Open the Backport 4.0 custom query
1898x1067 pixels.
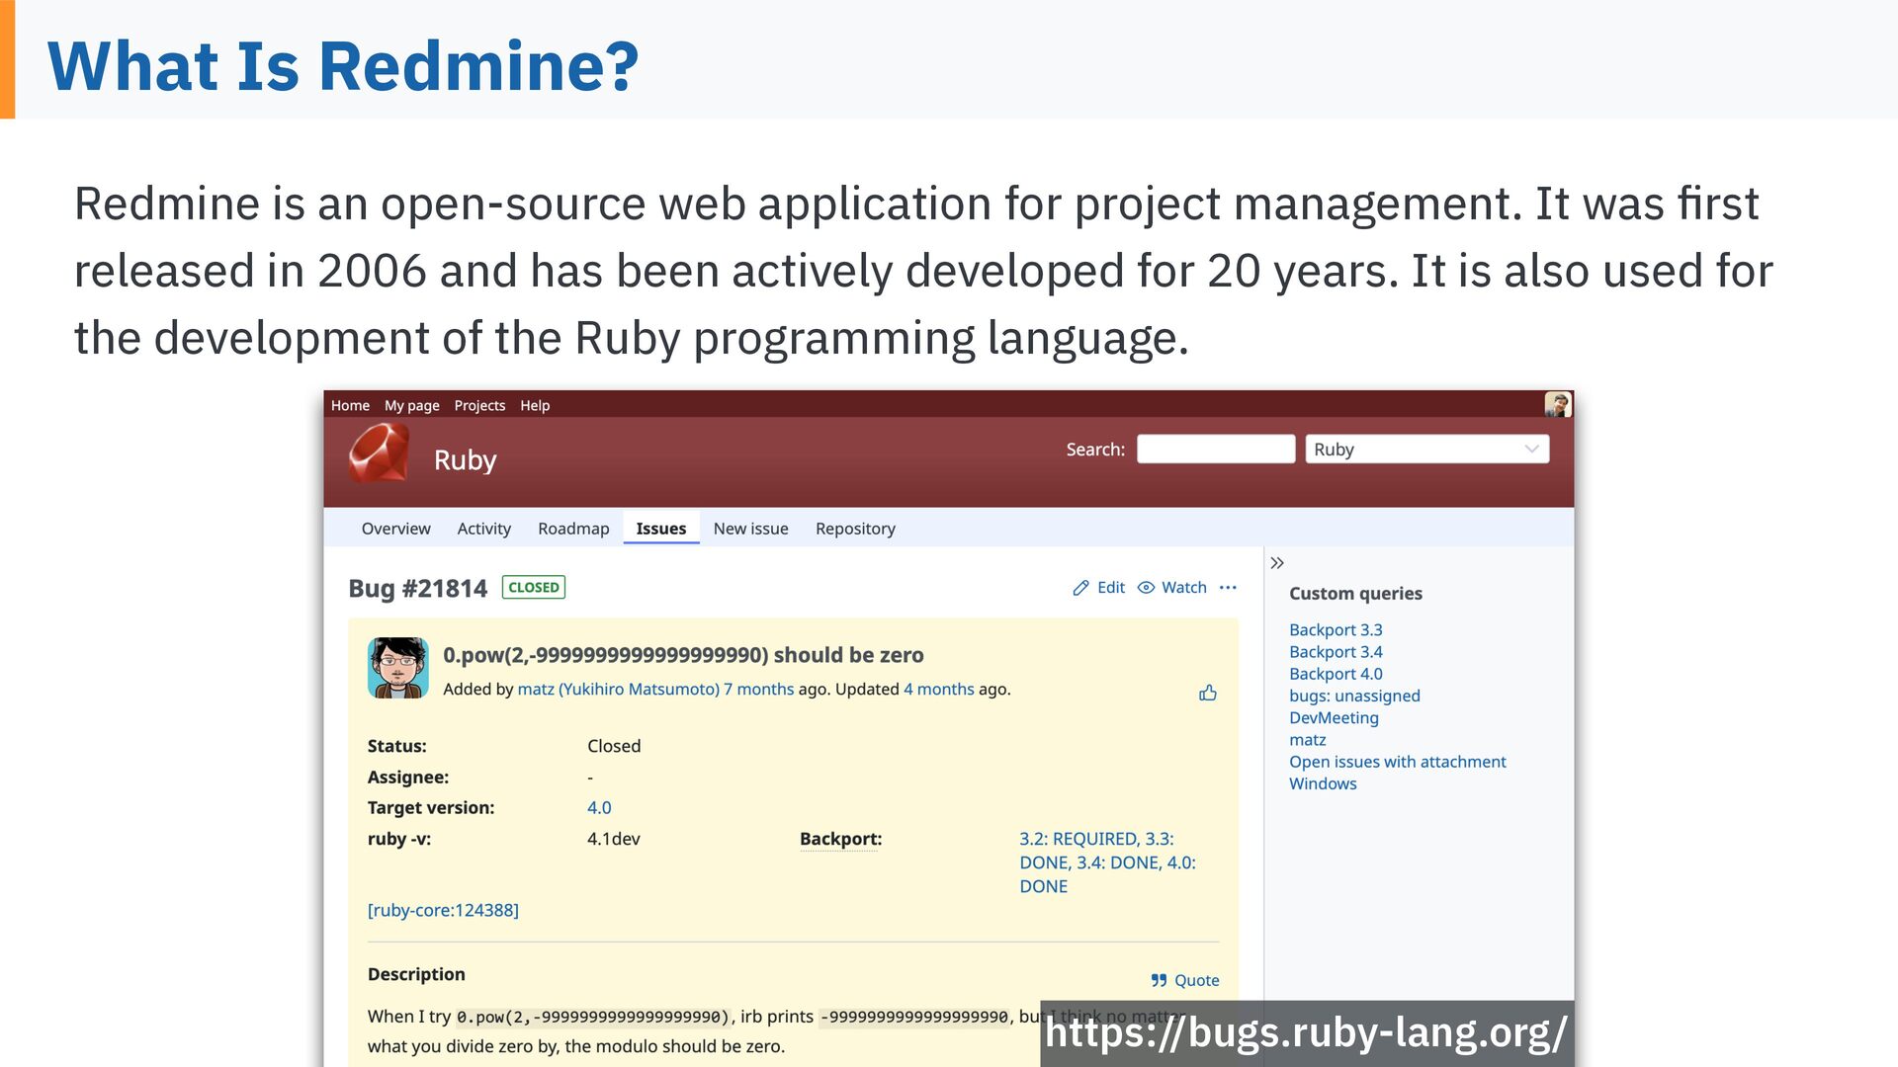point(1336,673)
